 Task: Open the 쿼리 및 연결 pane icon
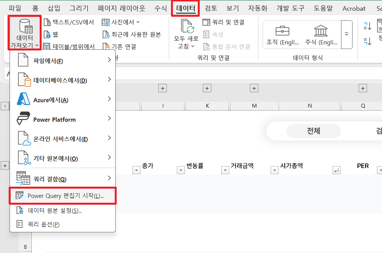coord(205,22)
